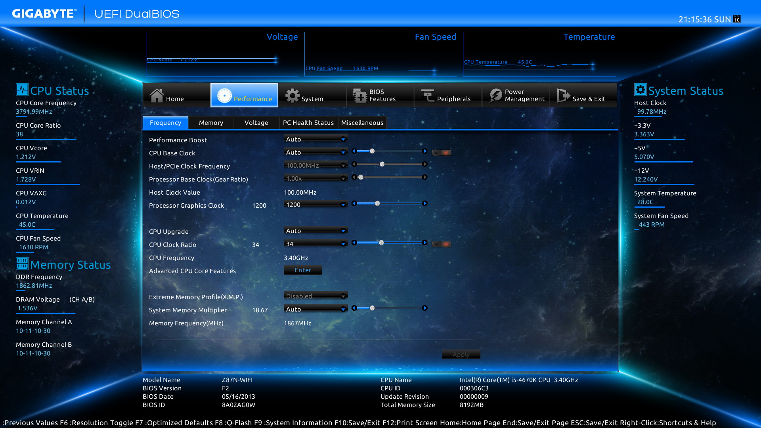Click the System Status gear icon
Screen dimensions: 761x428
click(640, 90)
